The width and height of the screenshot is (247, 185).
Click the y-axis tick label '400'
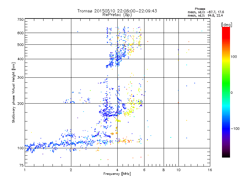[20, 59]
